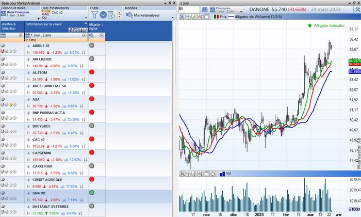Screen dimensions: 361x217
Task: Refresh the Information sur la valeur column
Action: [71, 30]
